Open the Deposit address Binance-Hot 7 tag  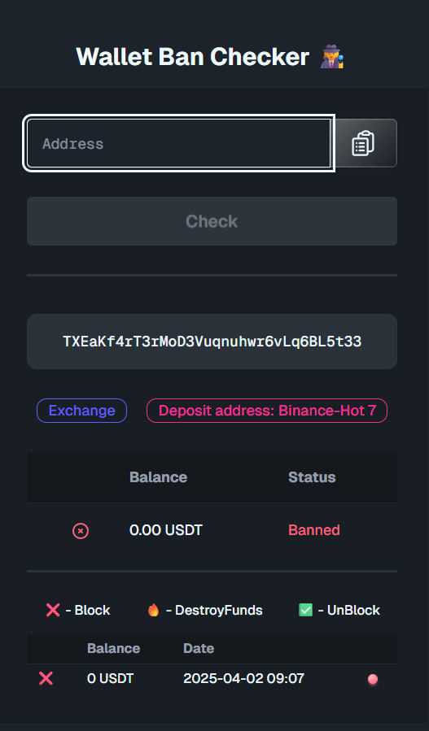coord(267,411)
